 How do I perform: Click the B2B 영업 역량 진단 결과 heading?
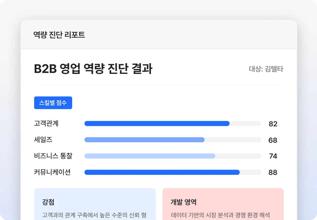pyautogui.click(x=93, y=69)
